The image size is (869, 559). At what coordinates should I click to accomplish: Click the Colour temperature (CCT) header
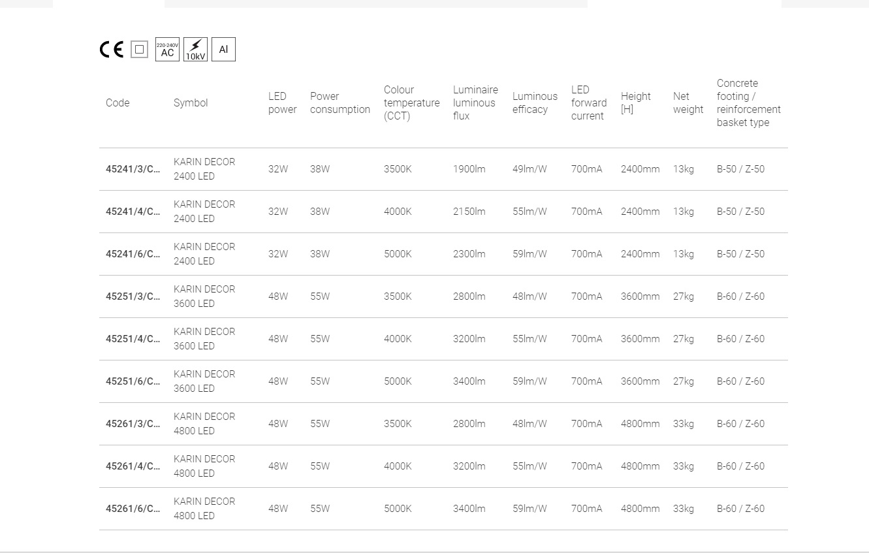point(411,103)
